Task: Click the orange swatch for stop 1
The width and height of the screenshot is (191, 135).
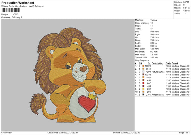Action: tap(143, 66)
